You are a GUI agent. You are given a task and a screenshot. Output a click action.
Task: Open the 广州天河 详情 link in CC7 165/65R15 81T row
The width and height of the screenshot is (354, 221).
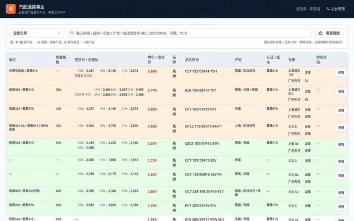pos(308,117)
